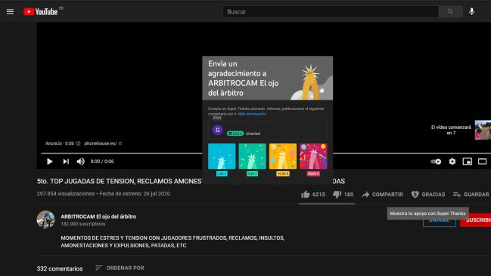Switch to theater mode
This screenshot has width=491, height=276.
[482, 161]
